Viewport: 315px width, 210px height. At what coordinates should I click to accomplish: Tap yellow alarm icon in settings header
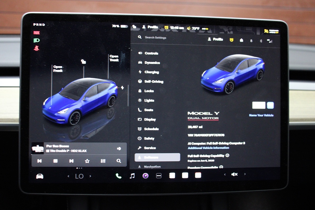(232, 40)
